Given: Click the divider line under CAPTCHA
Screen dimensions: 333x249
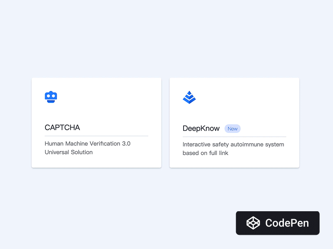Looking at the screenshot, I should (x=96, y=136).
